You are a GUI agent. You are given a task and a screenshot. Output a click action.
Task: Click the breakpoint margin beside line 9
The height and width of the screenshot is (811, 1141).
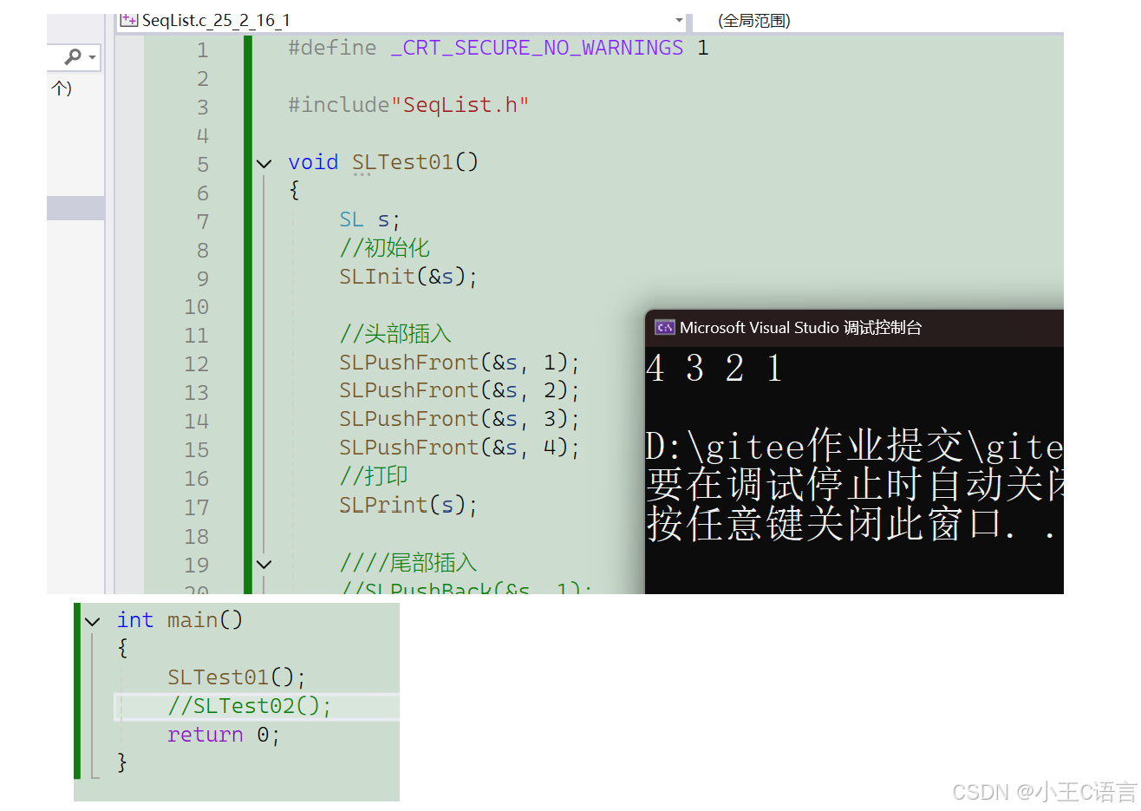click(129, 278)
